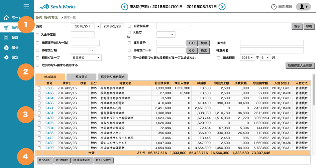Image resolution: width=316 pixels, height=168 pixels.
Task: Click the 得意先名 column header
Action: click(x=125, y=83)
